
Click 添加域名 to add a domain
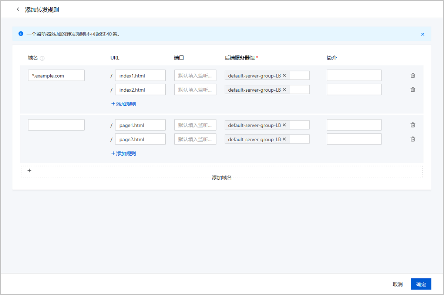[x=222, y=178]
